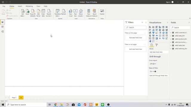Add a new page with plus button
The image size is (191, 107).
pyautogui.click(x=21, y=97)
